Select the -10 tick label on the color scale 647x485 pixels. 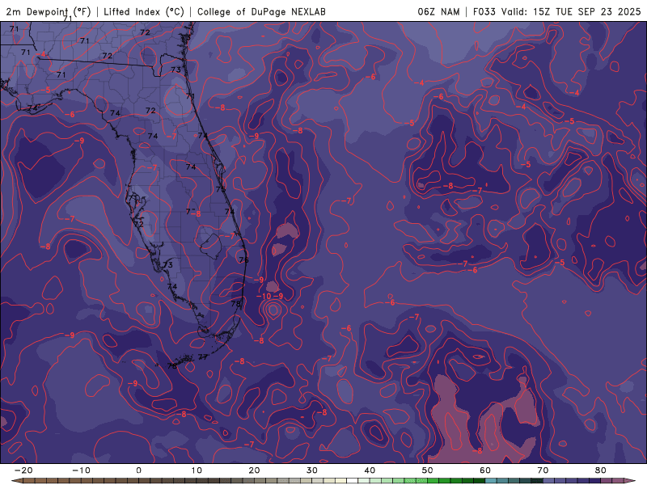(81, 470)
